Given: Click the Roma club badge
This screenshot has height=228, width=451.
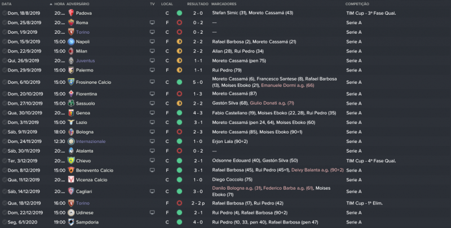Looking at the screenshot, I should 71,23.
